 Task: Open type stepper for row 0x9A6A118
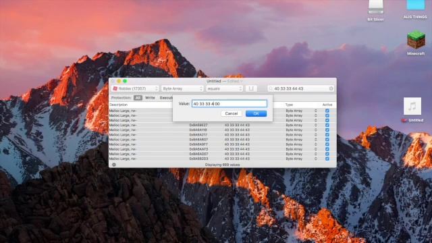[x=316, y=130]
